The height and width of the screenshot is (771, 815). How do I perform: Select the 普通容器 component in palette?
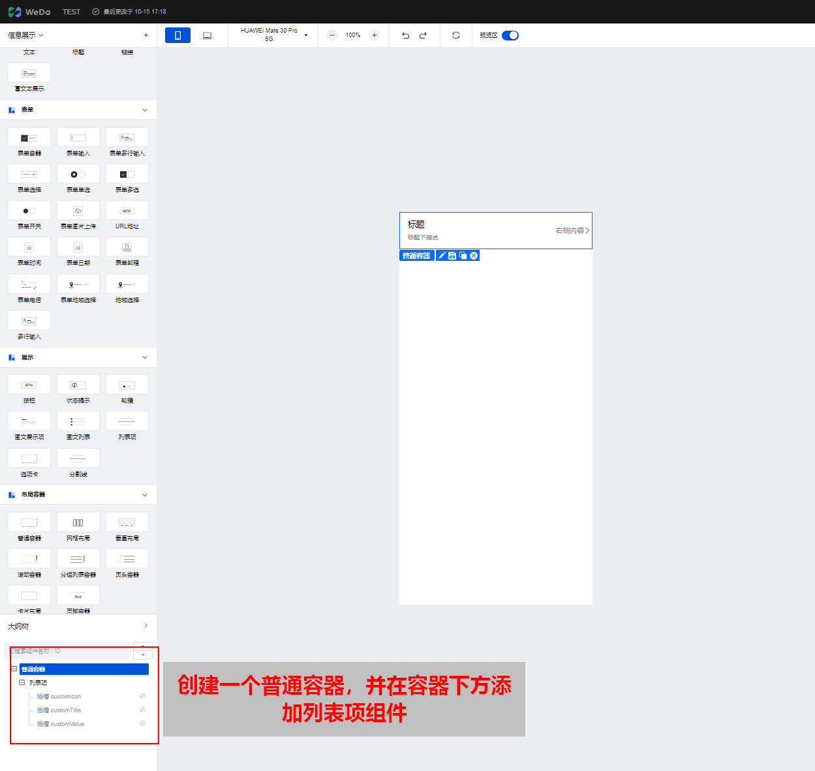[29, 522]
